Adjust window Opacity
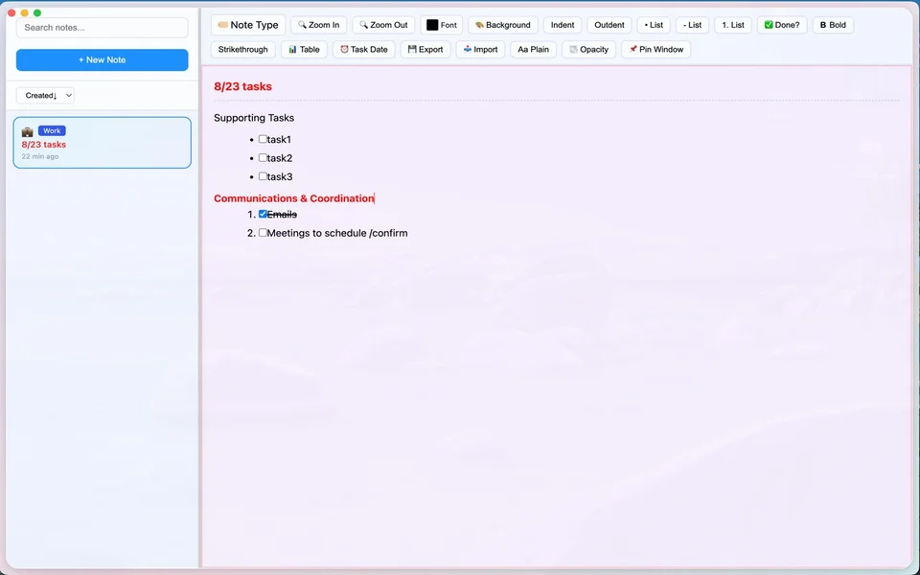 (x=588, y=49)
